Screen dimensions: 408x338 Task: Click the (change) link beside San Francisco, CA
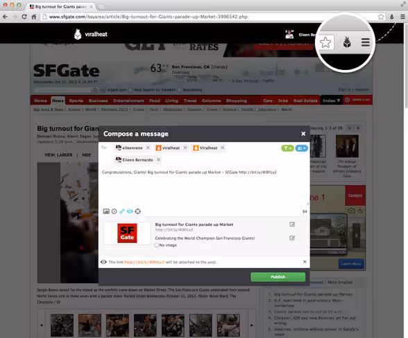tap(219, 66)
